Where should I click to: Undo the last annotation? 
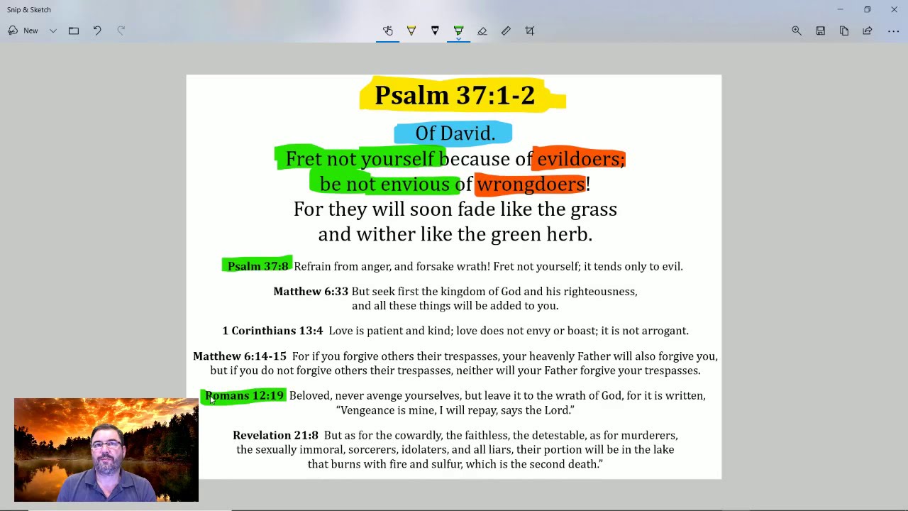coord(97,31)
